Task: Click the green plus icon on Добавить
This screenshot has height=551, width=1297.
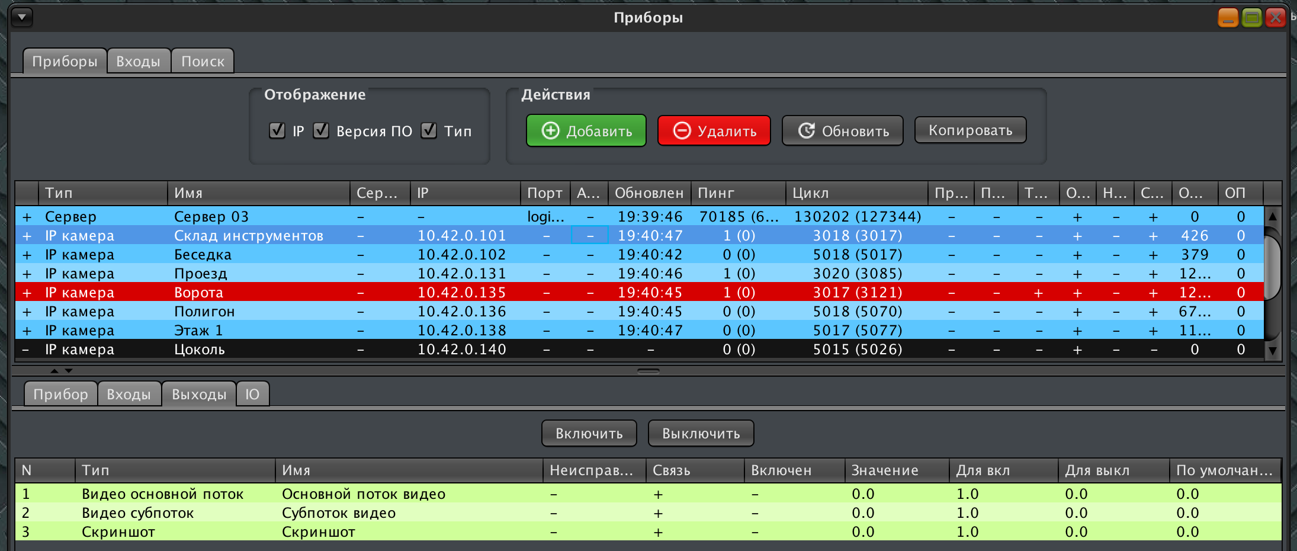Action: 550,130
